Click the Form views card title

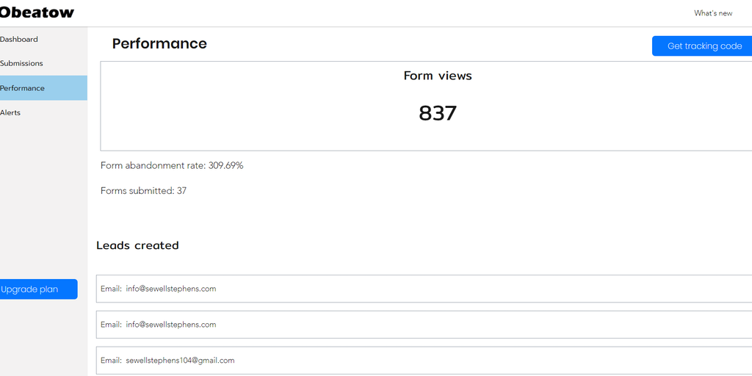(438, 76)
